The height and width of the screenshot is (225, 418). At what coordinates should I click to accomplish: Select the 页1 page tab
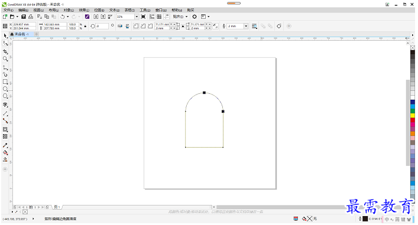click(57, 207)
